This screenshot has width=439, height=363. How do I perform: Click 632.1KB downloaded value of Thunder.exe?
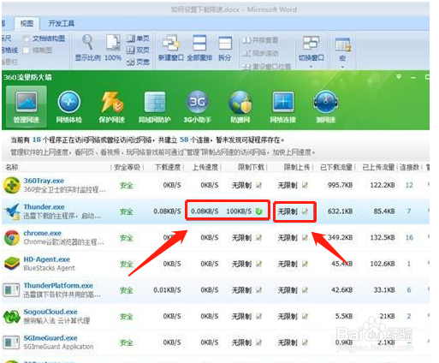tap(340, 211)
